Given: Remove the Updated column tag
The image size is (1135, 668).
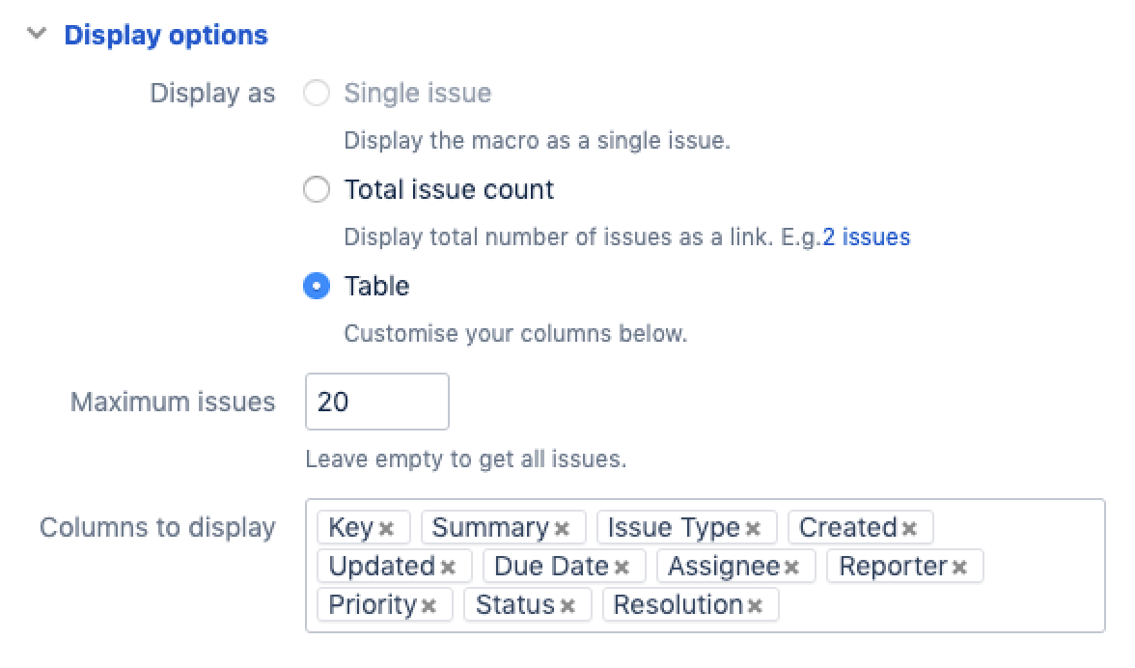Looking at the screenshot, I should pyautogui.click(x=448, y=568).
